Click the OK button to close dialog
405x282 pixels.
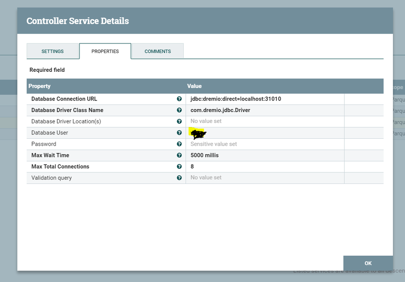pyautogui.click(x=368, y=263)
